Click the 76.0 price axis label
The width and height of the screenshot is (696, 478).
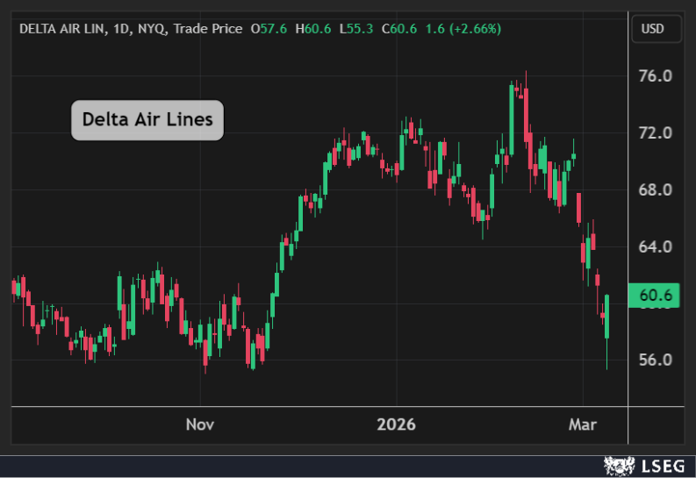[x=655, y=76]
